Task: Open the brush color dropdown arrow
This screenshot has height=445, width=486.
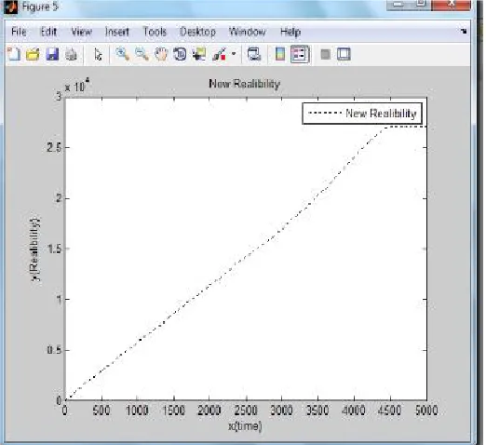Action: (x=234, y=54)
